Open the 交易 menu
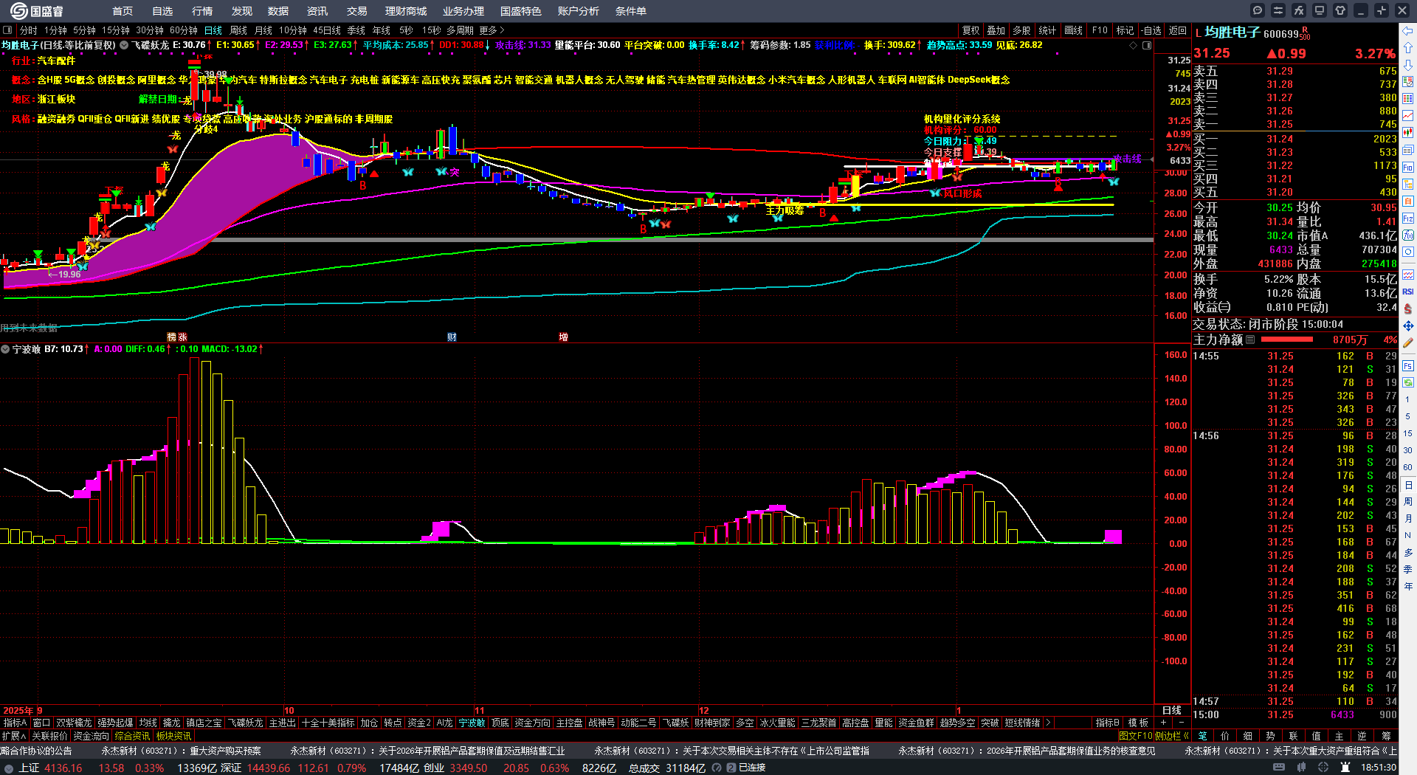This screenshot has height=775, width=1417. (357, 11)
